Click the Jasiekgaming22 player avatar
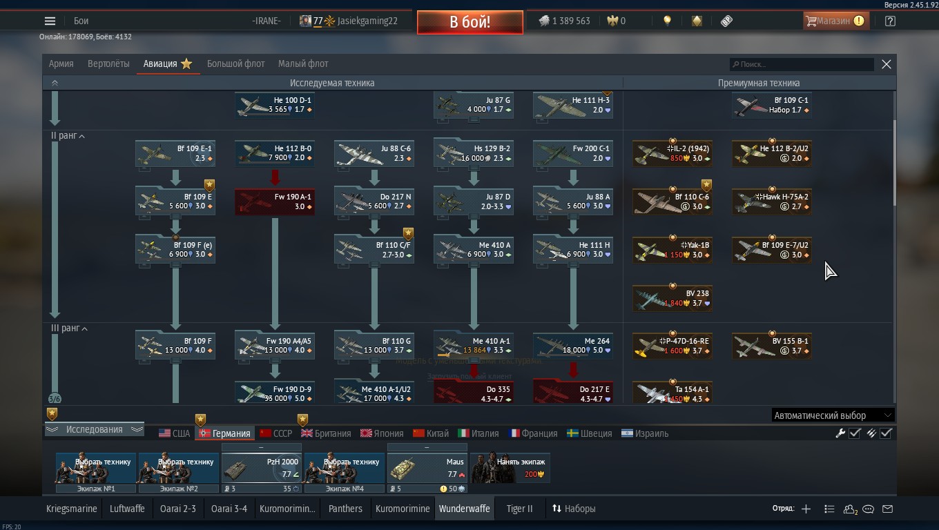This screenshot has width=939, height=530. 305,21
